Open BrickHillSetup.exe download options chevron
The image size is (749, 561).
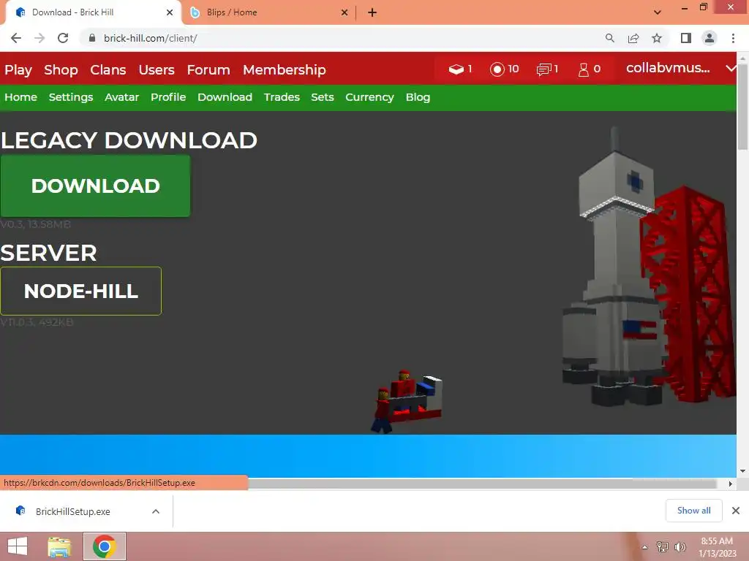click(156, 511)
